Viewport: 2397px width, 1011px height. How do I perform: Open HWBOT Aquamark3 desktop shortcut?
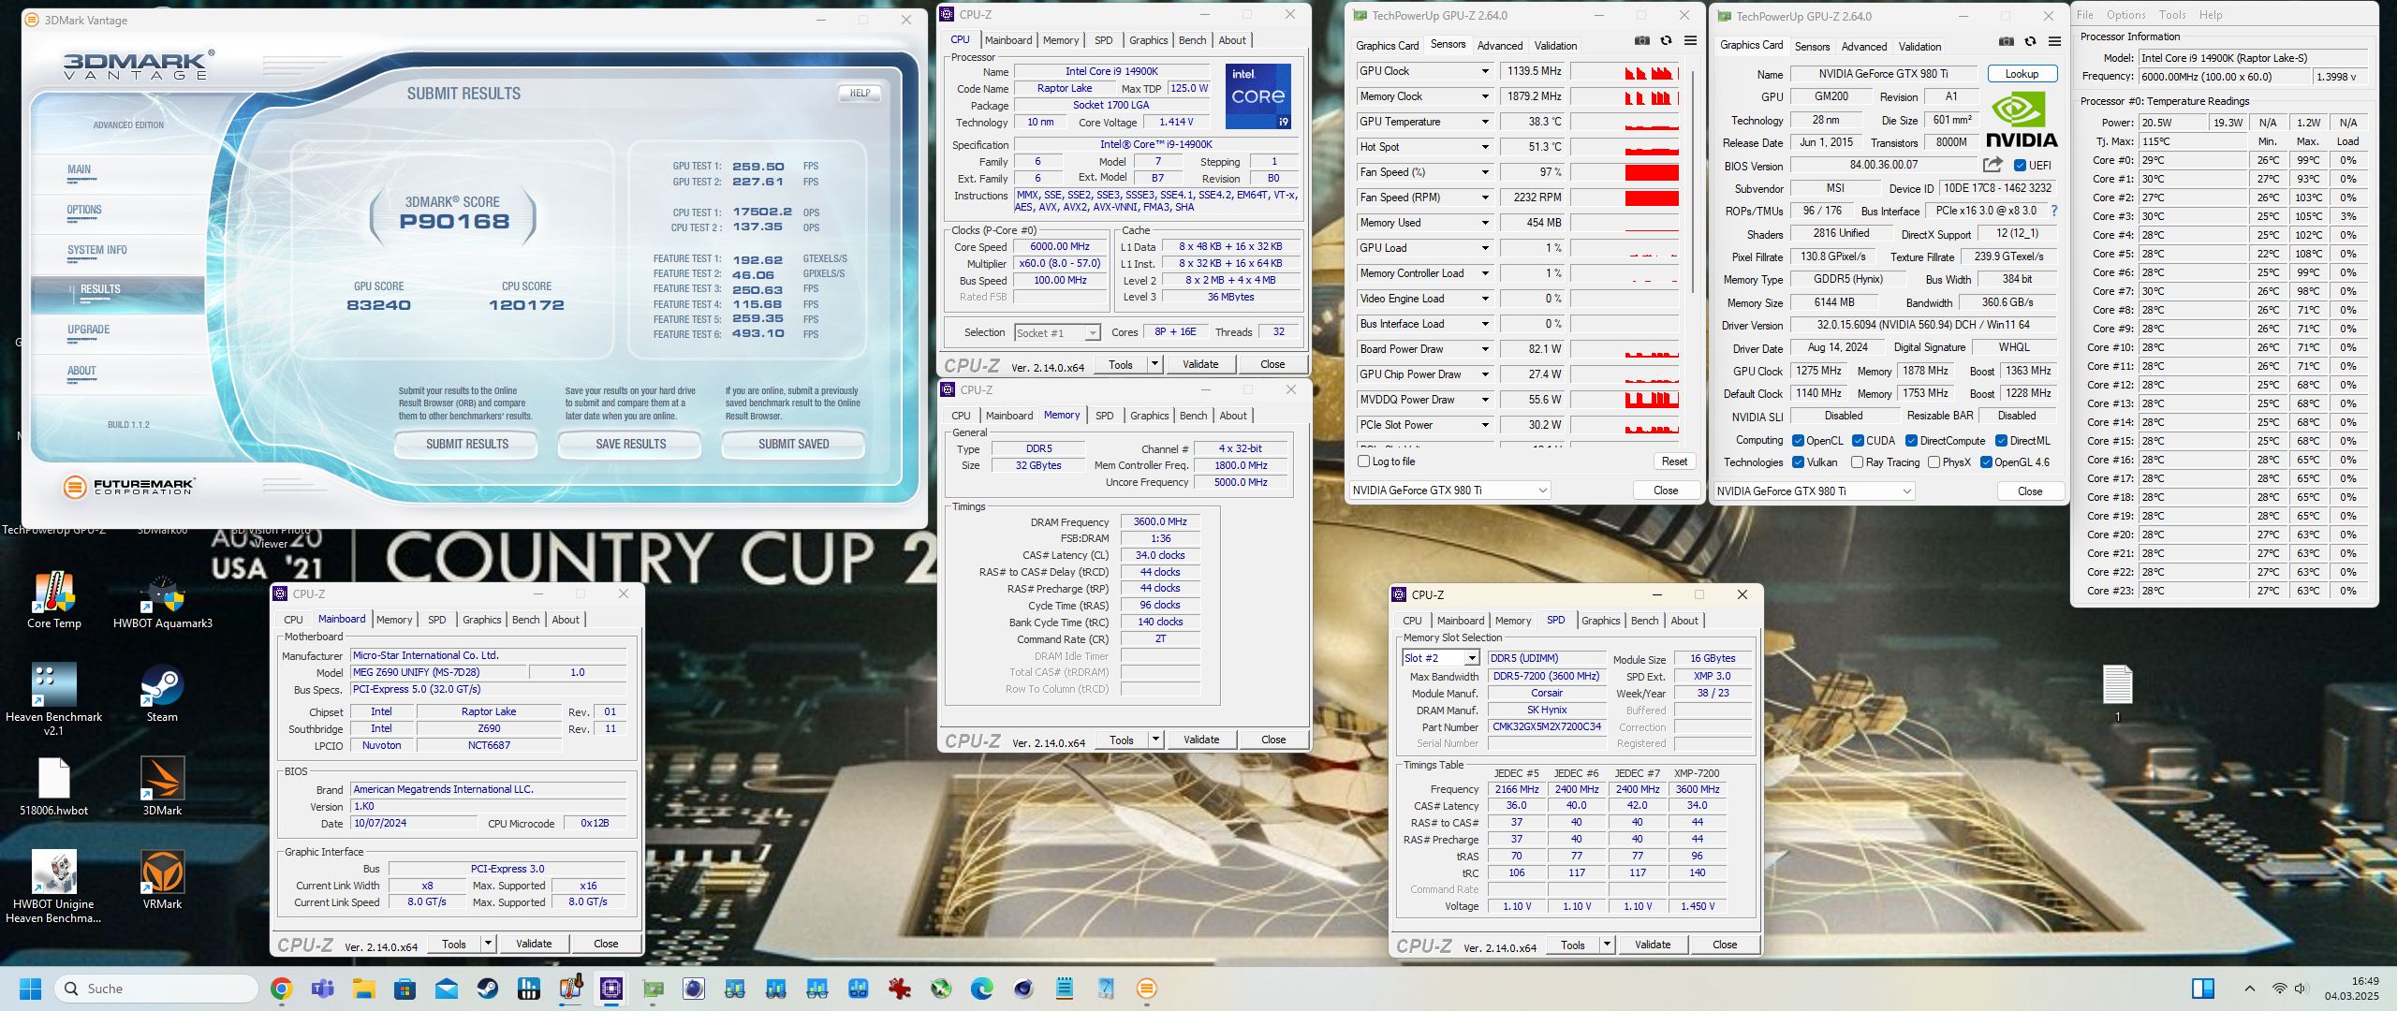tap(162, 601)
